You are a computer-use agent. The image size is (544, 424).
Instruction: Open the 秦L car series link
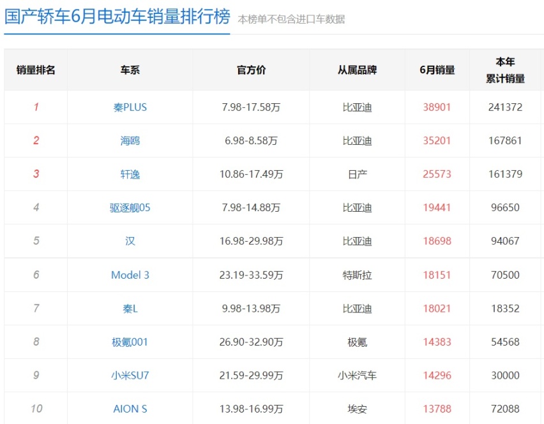coord(130,309)
